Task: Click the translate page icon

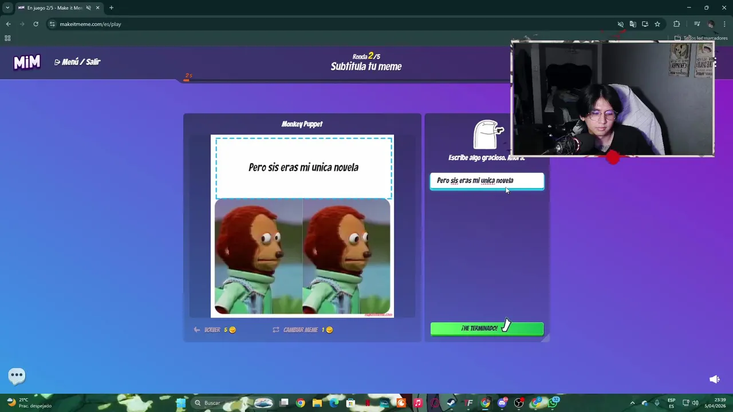Action: pyautogui.click(x=633, y=24)
